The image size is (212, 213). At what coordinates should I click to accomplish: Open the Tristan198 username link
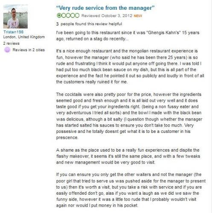point(14,32)
